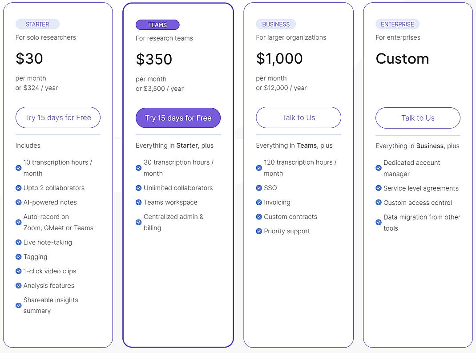
Task: Open the STARTER plan badge
Action: [37, 24]
